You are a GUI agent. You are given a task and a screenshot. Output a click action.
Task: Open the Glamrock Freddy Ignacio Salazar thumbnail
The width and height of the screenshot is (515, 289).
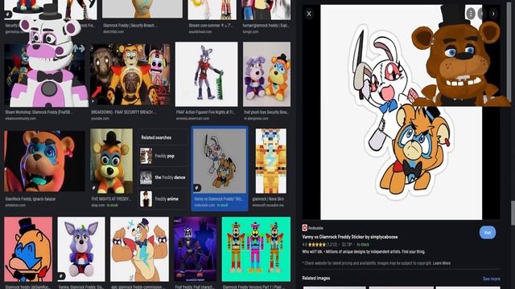pos(44,161)
